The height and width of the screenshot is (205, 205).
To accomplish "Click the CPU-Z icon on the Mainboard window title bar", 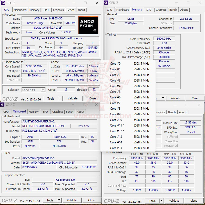I will tap(3, 105).
